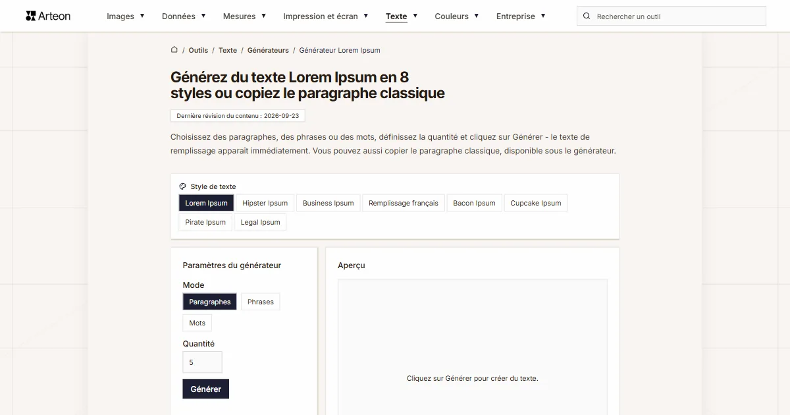Select the Bacon Ipsum text style
Viewport: 790px width, 415px height.
[x=475, y=203]
